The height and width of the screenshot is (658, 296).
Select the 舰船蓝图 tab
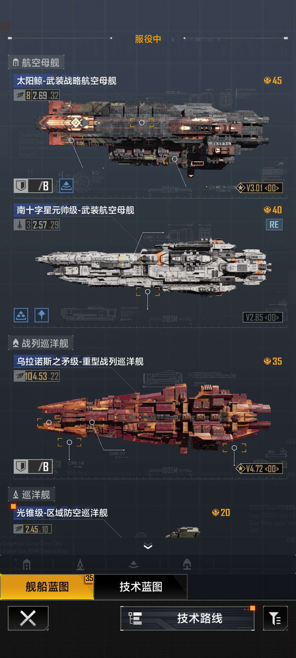click(47, 587)
